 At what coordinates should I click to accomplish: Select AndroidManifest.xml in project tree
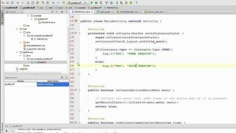[x=34, y=45]
